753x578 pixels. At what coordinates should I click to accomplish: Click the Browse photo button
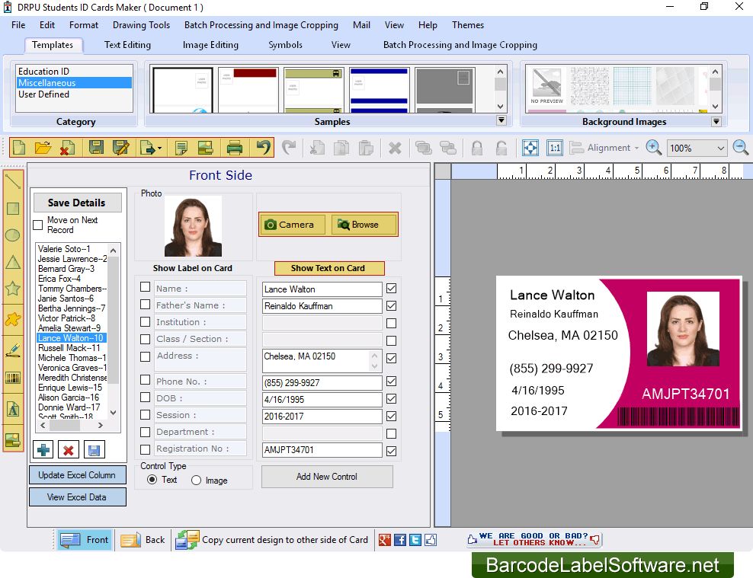coord(364,225)
